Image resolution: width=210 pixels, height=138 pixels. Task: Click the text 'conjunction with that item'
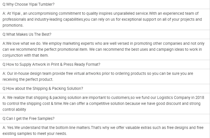click(25, 56)
